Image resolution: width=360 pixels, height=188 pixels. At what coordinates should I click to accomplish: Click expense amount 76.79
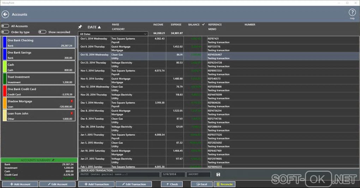click(x=179, y=87)
